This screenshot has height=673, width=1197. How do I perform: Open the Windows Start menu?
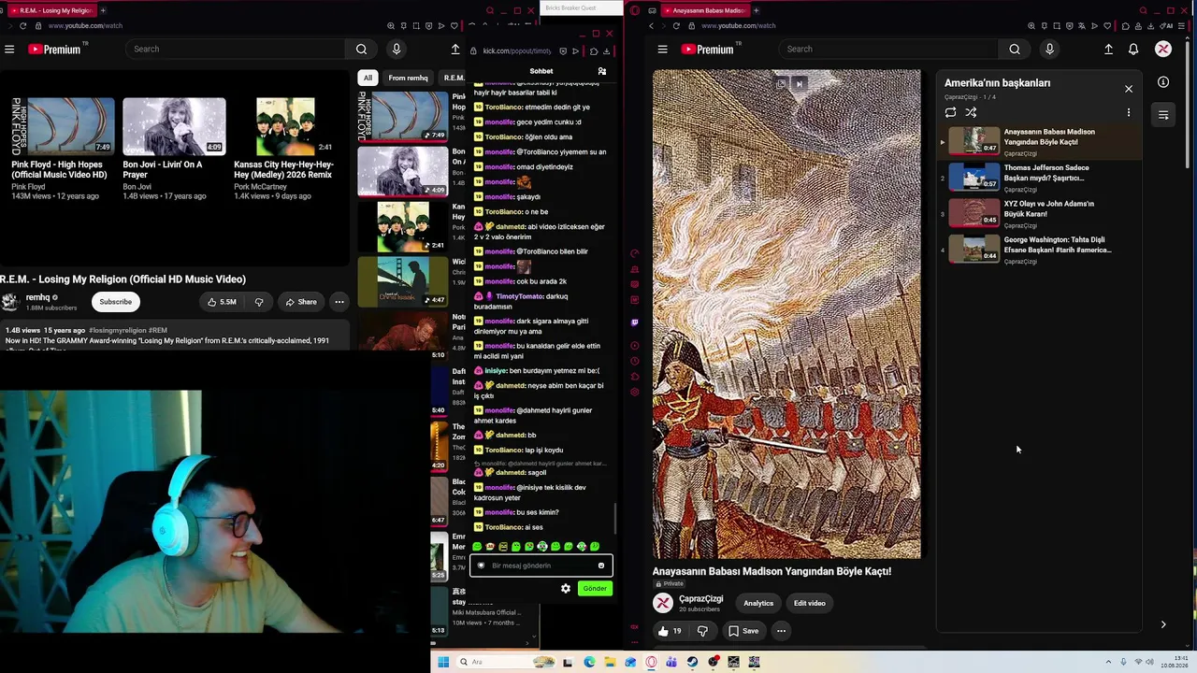point(443,662)
